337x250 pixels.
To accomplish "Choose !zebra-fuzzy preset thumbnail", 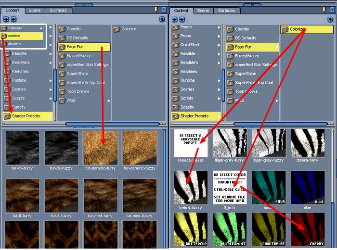I will 191,187.
